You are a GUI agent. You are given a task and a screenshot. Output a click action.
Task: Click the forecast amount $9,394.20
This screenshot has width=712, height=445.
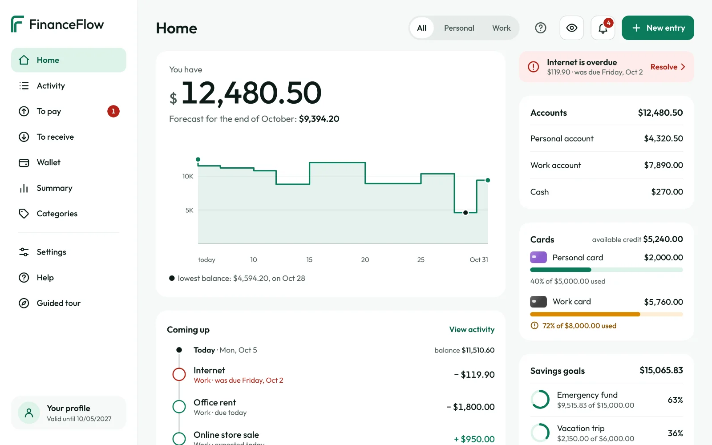click(319, 119)
